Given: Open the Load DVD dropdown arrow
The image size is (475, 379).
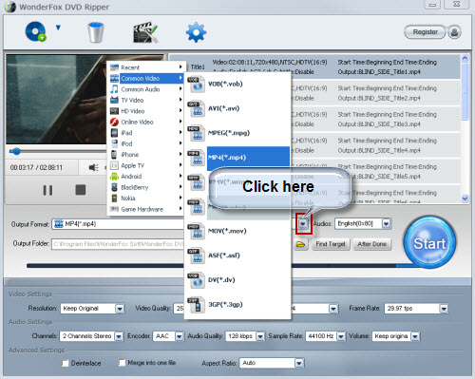Looking at the screenshot, I should click(58, 28).
